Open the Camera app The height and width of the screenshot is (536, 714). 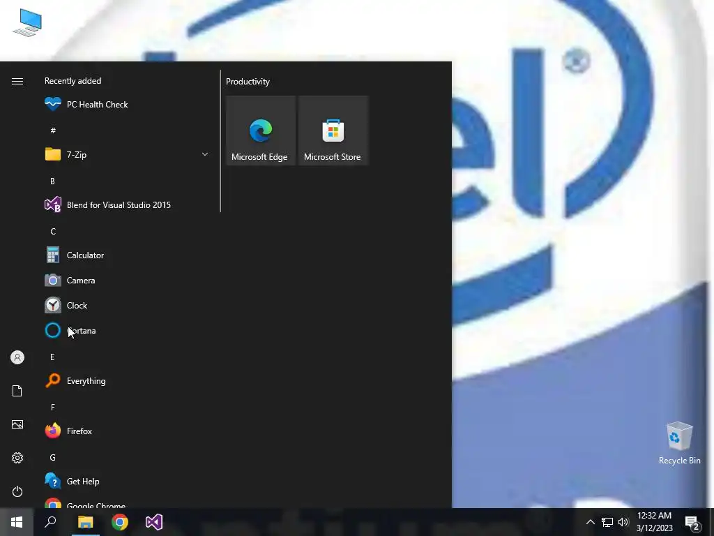pyautogui.click(x=128, y=281)
